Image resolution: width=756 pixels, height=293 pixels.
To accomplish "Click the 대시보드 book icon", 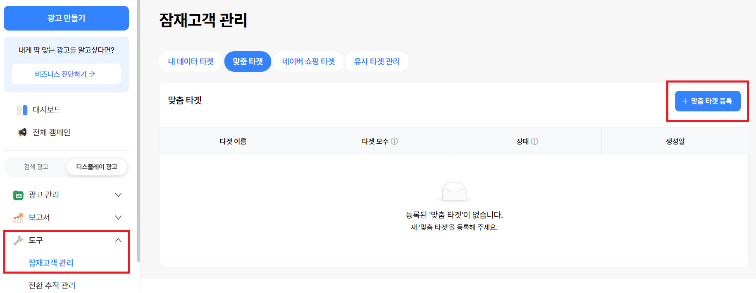I will 22,110.
